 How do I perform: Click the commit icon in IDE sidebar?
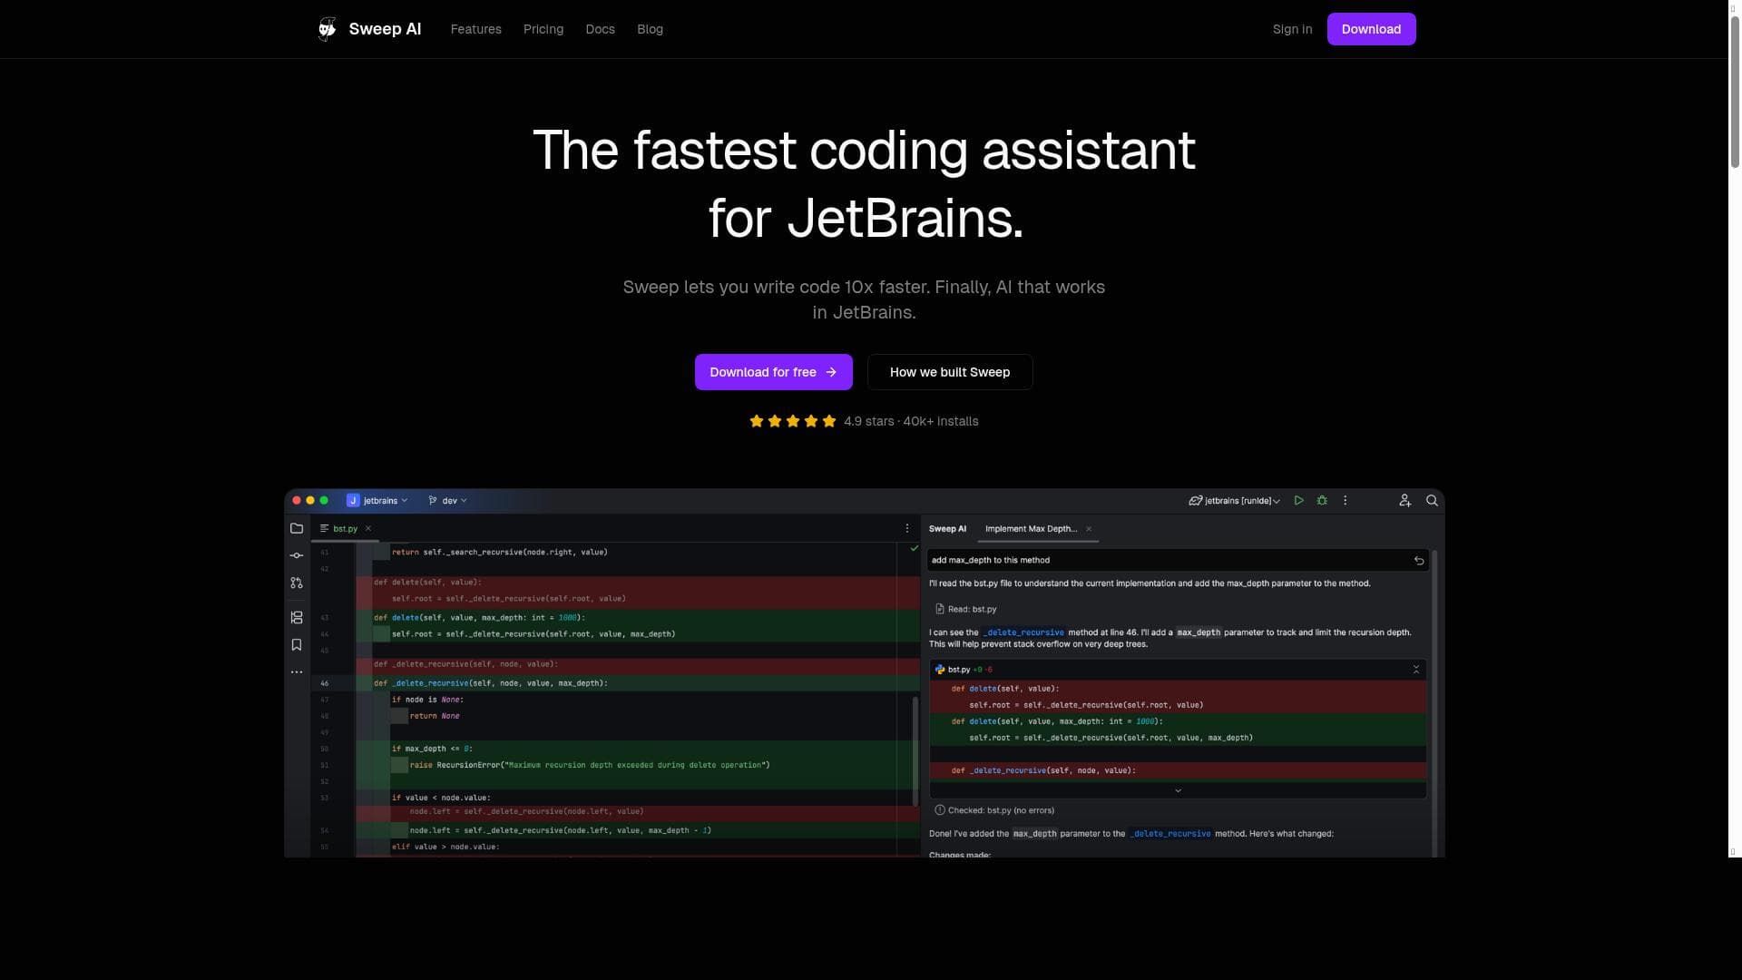[297, 555]
